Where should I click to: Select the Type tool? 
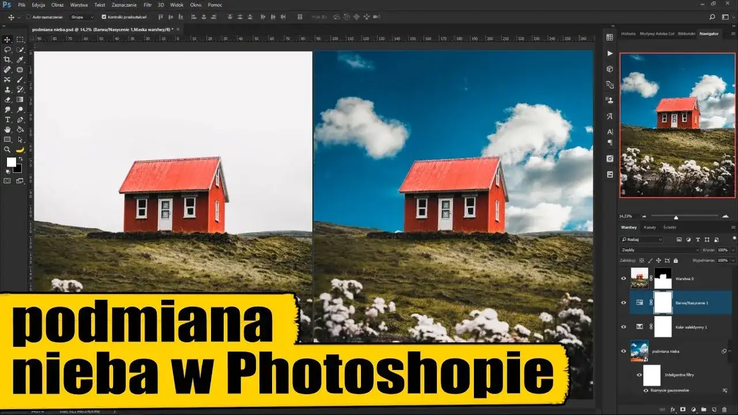8,119
